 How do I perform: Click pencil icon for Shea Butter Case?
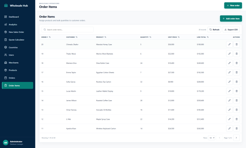pyautogui.click(x=229, y=63)
